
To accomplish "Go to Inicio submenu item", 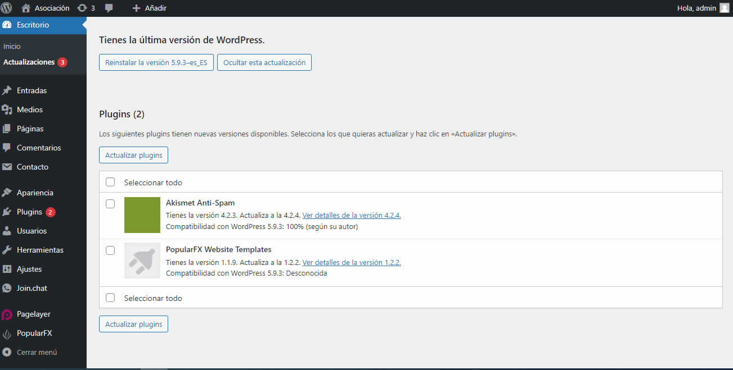I will coord(12,46).
